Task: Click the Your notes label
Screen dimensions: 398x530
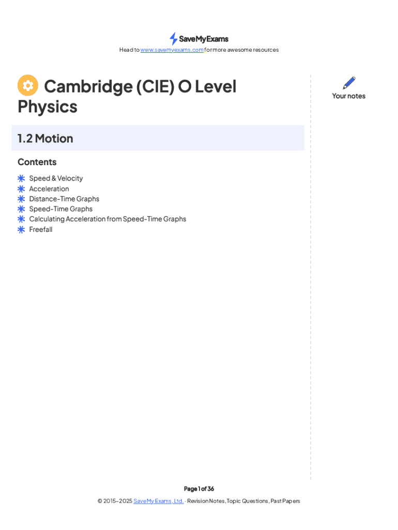Action: coord(348,96)
